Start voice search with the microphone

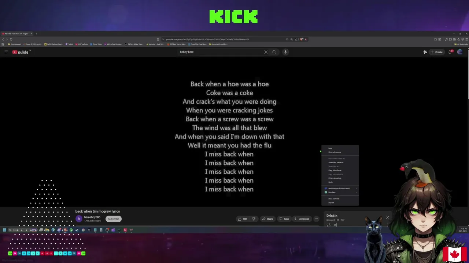click(285, 52)
